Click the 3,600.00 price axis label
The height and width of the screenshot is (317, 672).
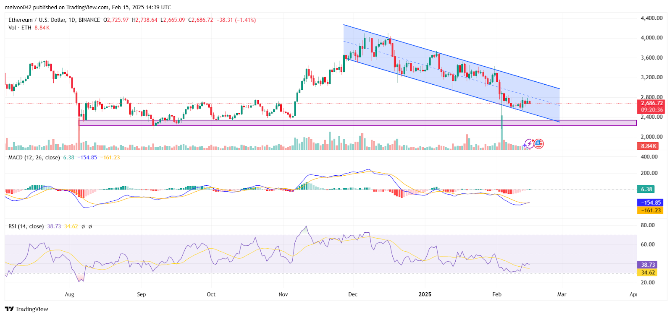click(x=651, y=58)
